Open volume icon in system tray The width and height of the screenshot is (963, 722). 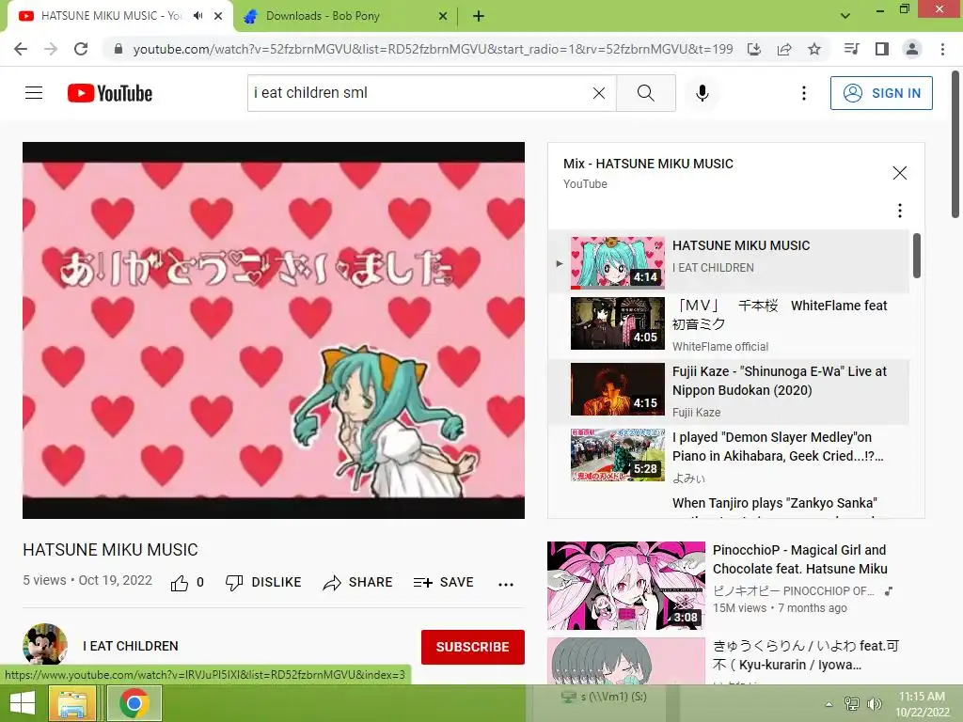coord(874,703)
